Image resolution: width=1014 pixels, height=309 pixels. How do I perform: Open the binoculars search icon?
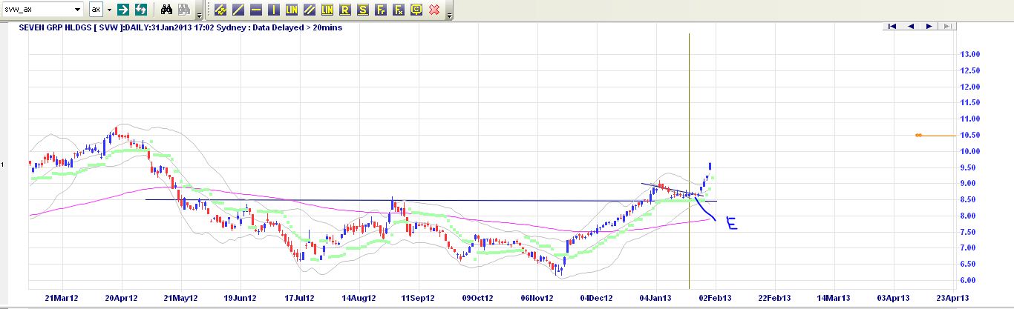167,10
